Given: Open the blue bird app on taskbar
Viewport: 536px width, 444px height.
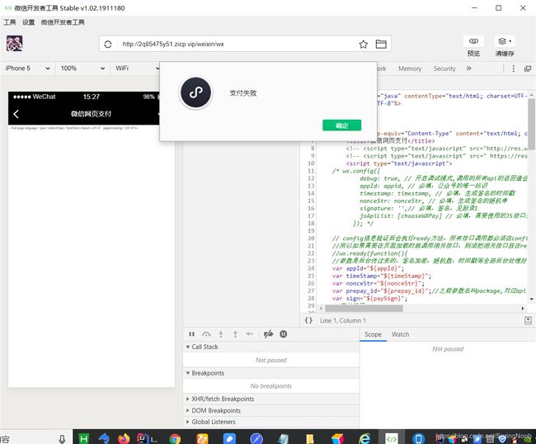Looking at the screenshot, I should [x=104, y=438].
